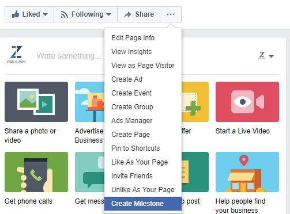Click the Share arrow icon
The width and height of the screenshot is (290, 214).
128,14
